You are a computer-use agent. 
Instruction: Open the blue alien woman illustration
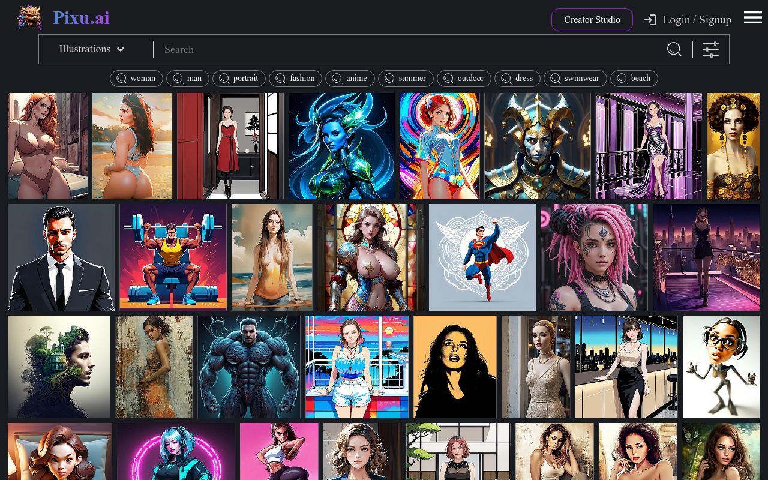pyautogui.click(x=342, y=146)
